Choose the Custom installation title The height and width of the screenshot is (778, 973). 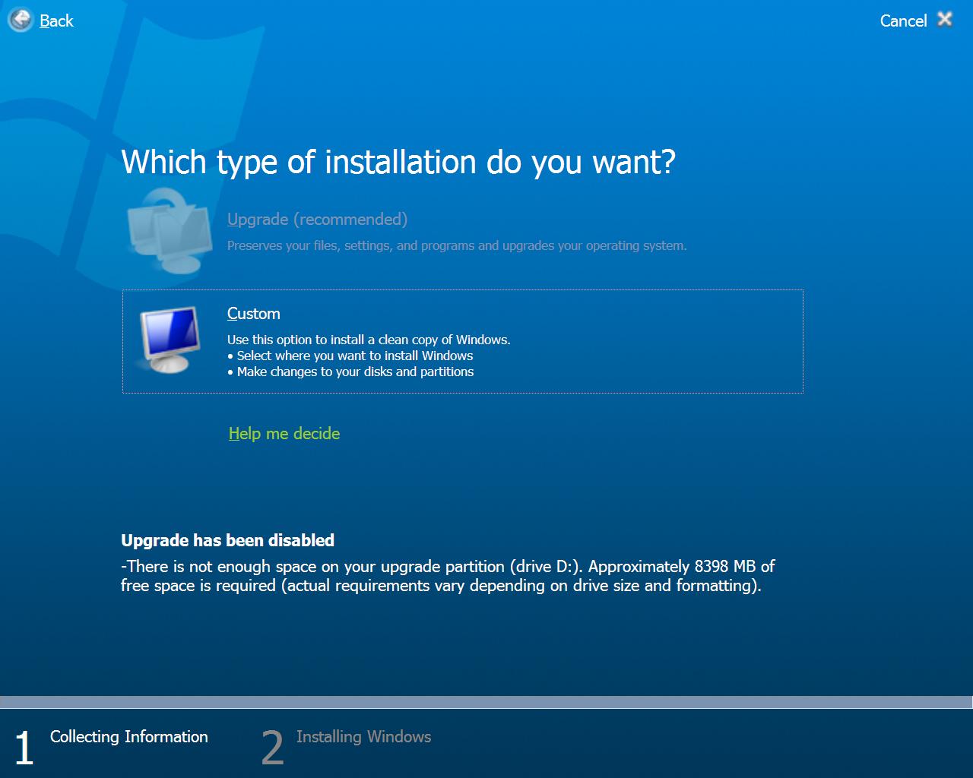point(253,314)
